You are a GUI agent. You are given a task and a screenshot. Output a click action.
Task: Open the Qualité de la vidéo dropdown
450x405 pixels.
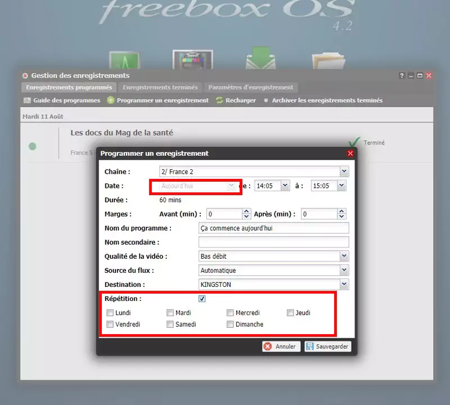pyautogui.click(x=344, y=256)
